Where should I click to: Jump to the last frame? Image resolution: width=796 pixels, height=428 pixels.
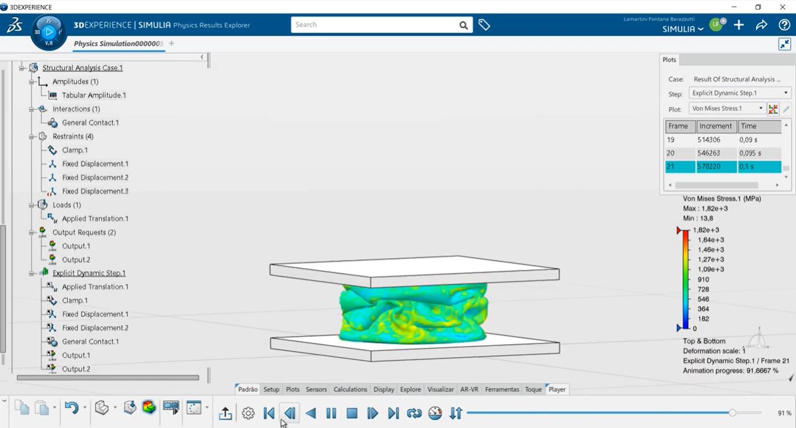[x=393, y=413]
